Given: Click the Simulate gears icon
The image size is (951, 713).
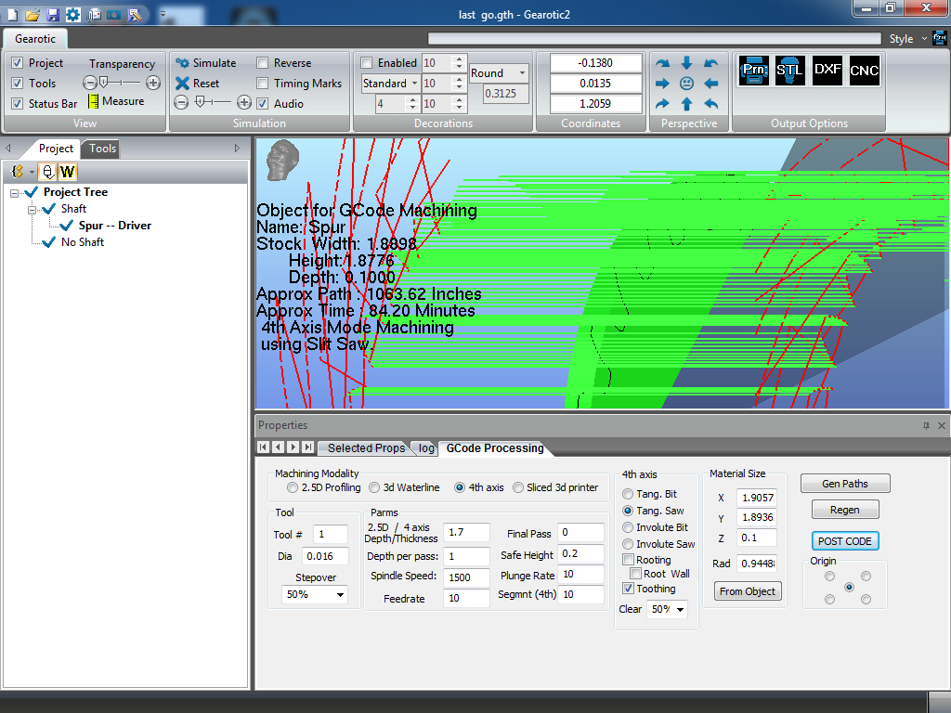Looking at the screenshot, I should (x=183, y=63).
